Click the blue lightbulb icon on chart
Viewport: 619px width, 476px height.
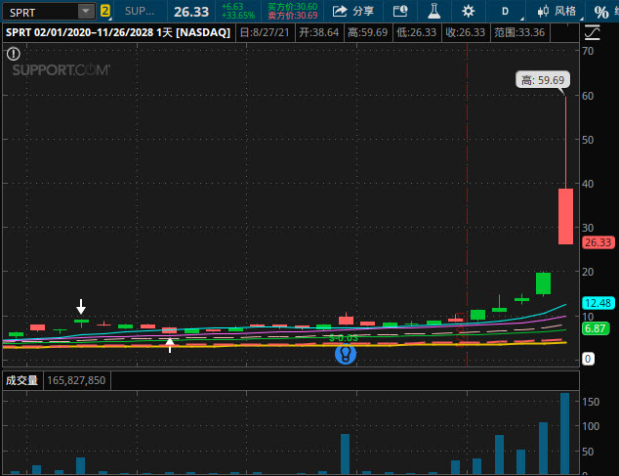pyautogui.click(x=346, y=354)
